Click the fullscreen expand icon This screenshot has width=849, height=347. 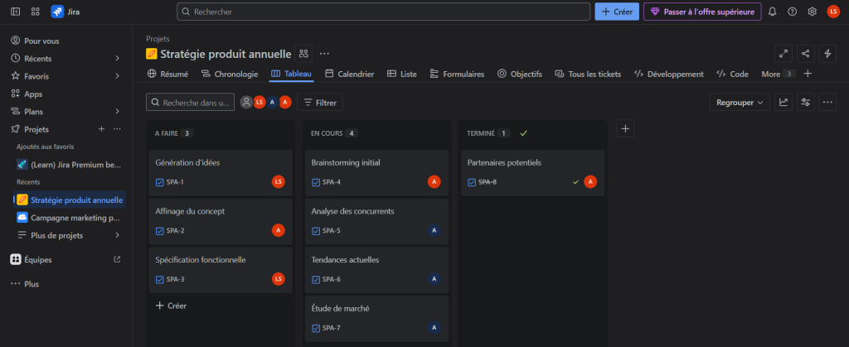point(783,54)
